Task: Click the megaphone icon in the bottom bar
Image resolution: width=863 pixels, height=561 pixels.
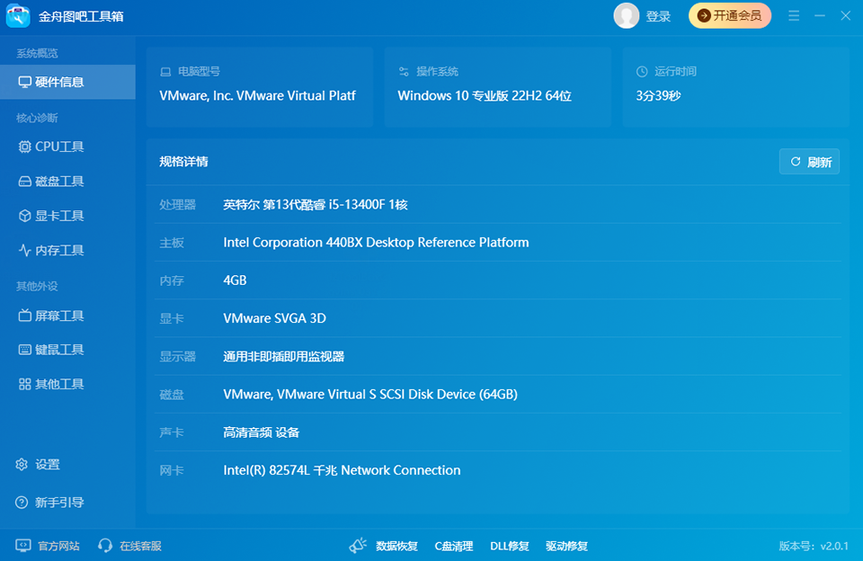Action: coord(358,545)
